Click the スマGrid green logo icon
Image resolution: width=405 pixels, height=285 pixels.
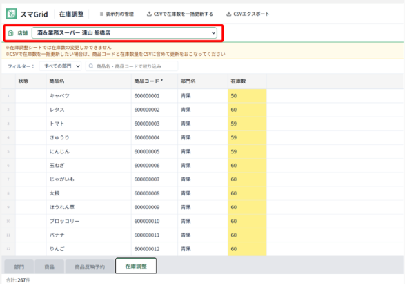[x=11, y=14]
